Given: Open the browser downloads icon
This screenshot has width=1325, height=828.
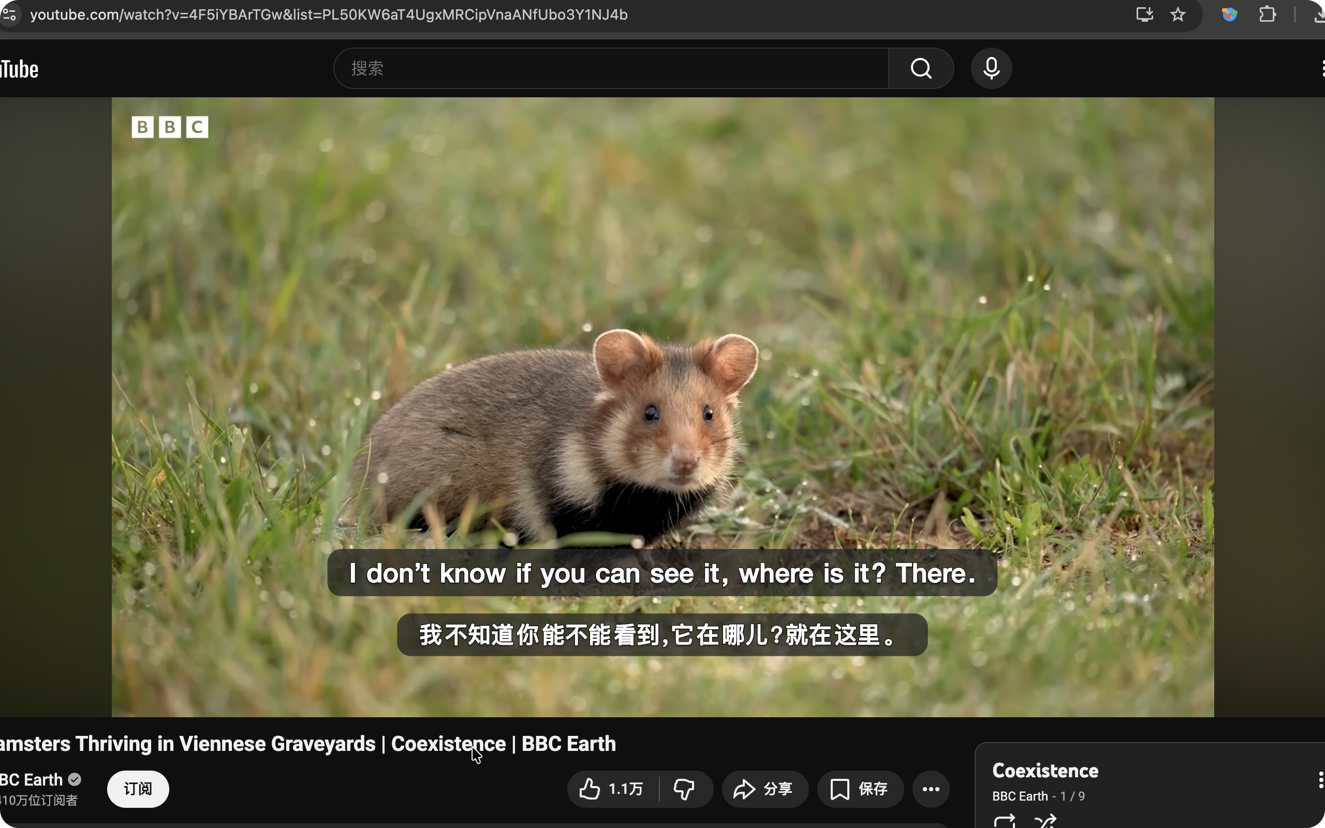Looking at the screenshot, I should (1319, 15).
